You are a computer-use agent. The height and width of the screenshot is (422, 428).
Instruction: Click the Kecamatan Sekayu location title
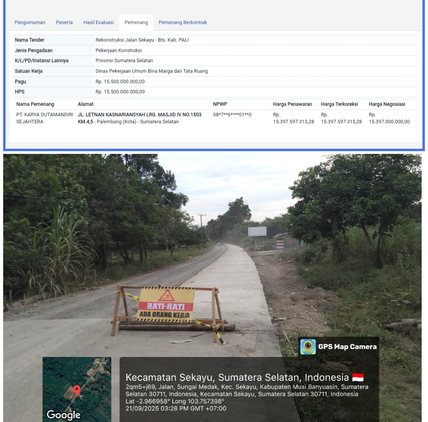point(237,377)
